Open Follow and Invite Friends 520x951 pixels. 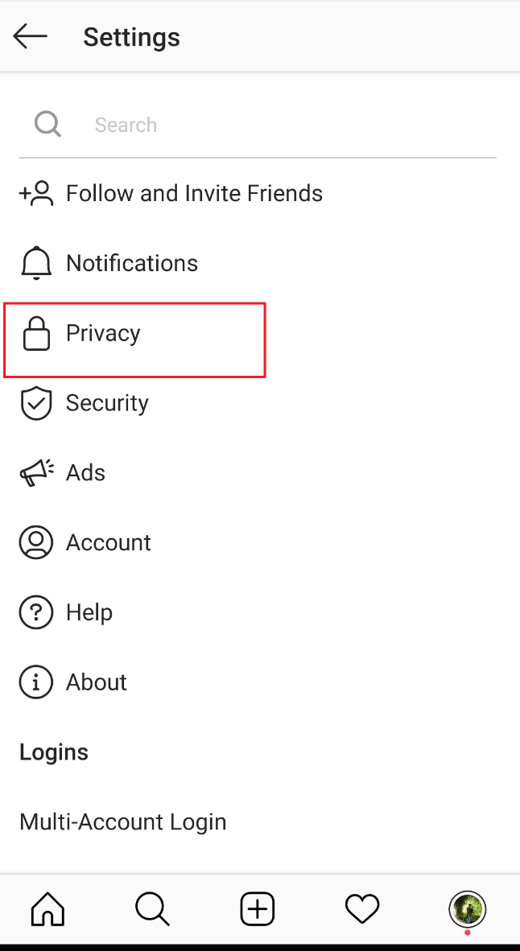coord(193,193)
